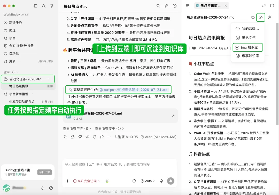The height and width of the screenshot is (195, 279).
Task: Click the 资料库·灵感 label beside 更多
Action: click(45, 61)
